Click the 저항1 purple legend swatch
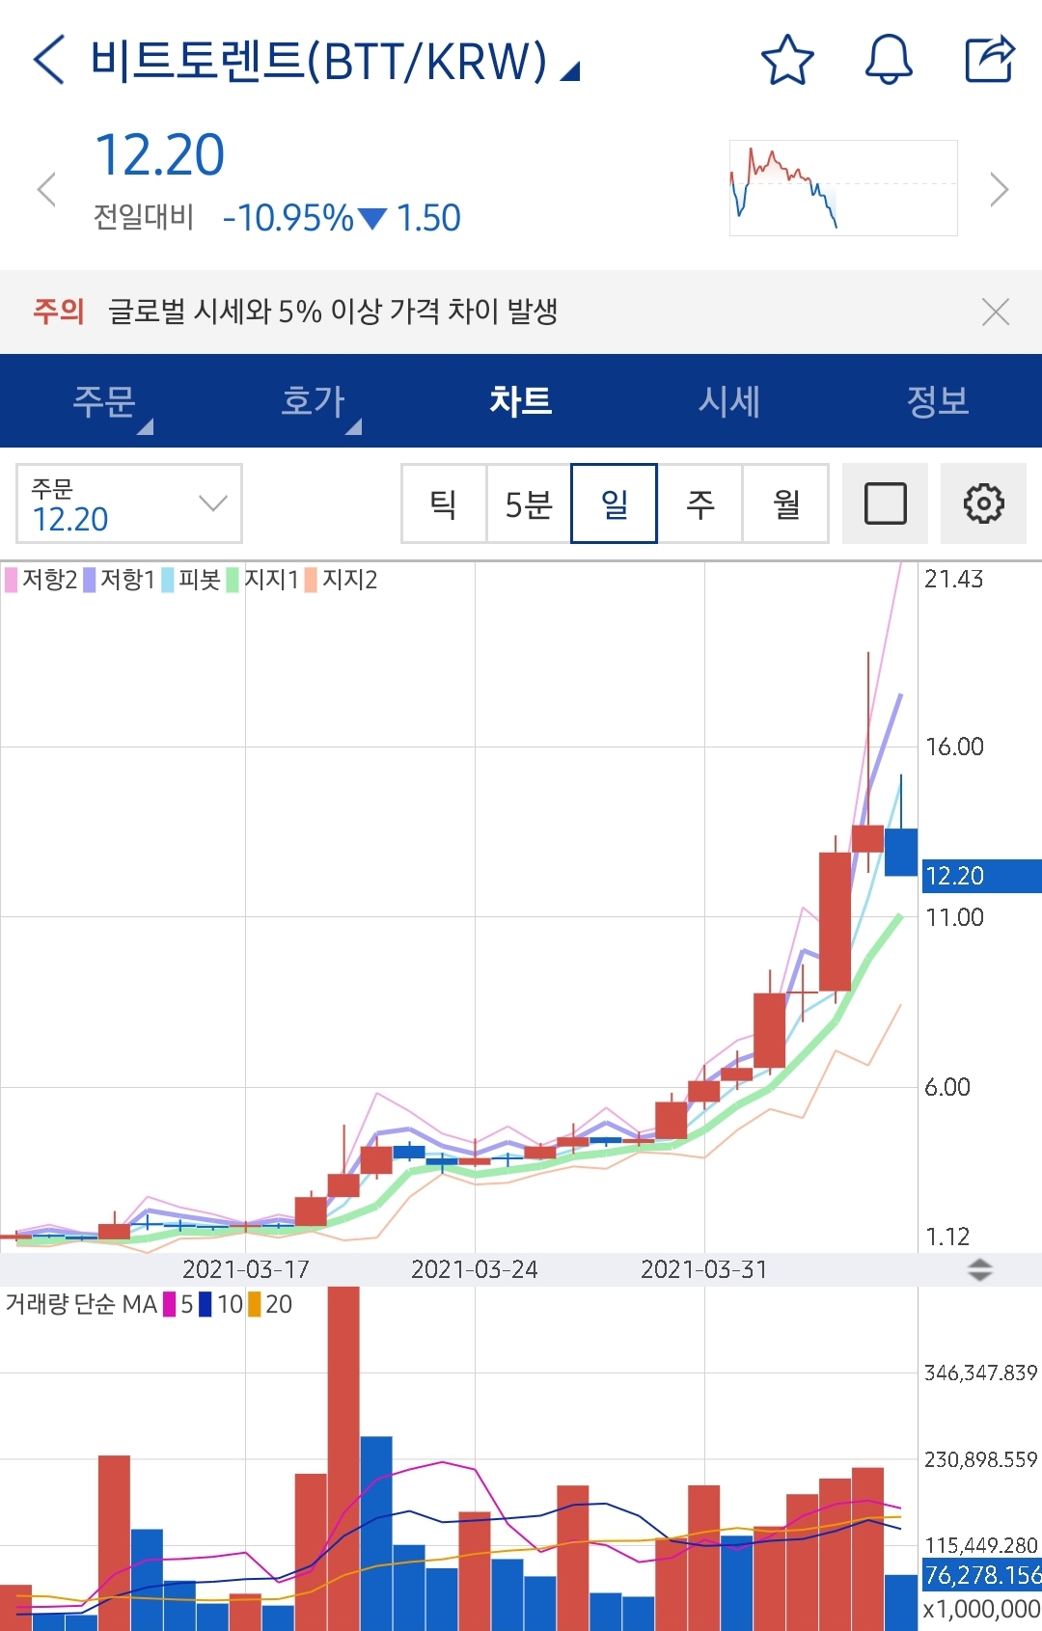Screen dimensions: 1042x1631 pos(90,580)
